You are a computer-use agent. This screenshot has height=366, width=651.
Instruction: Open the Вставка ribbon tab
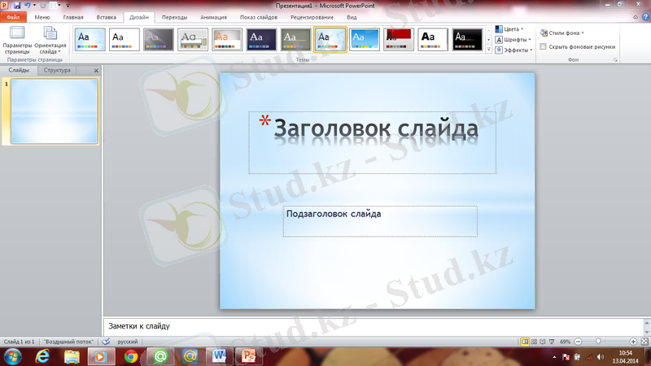[106, 16]
